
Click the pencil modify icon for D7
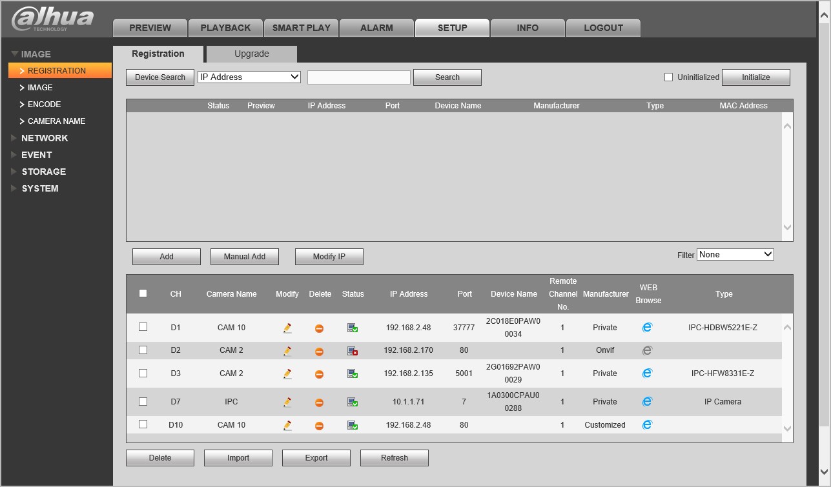pyautogui.click(x=287, y=403)
